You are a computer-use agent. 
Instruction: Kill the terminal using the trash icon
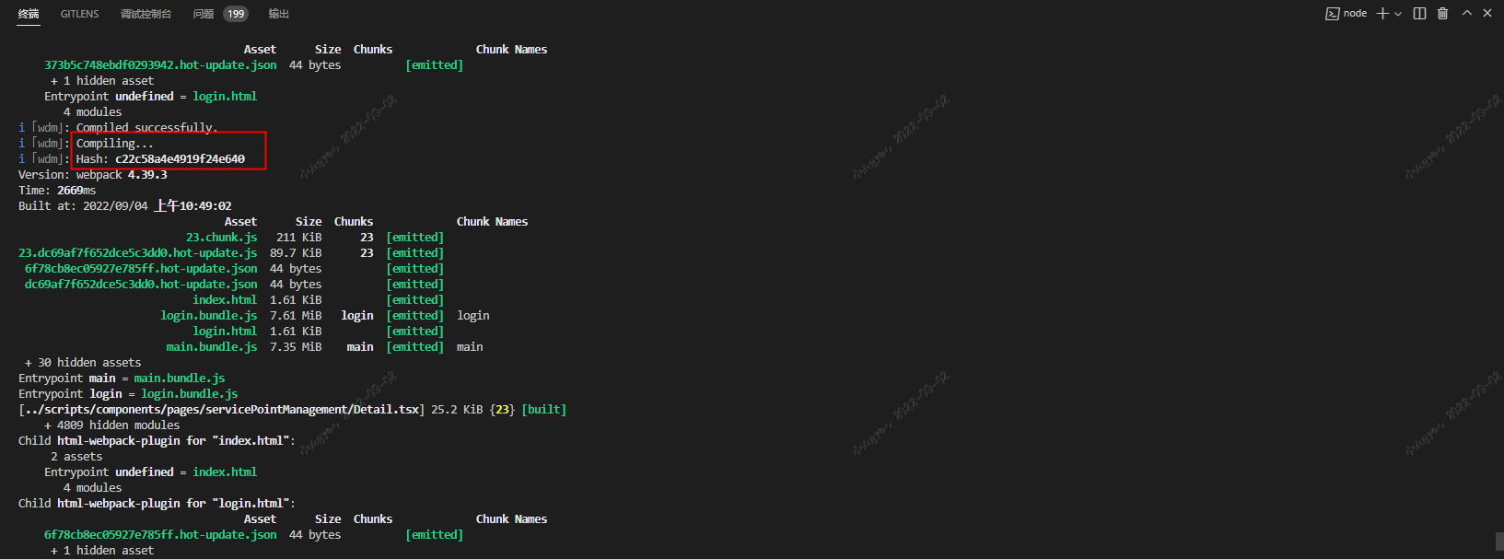point(1442,14)
